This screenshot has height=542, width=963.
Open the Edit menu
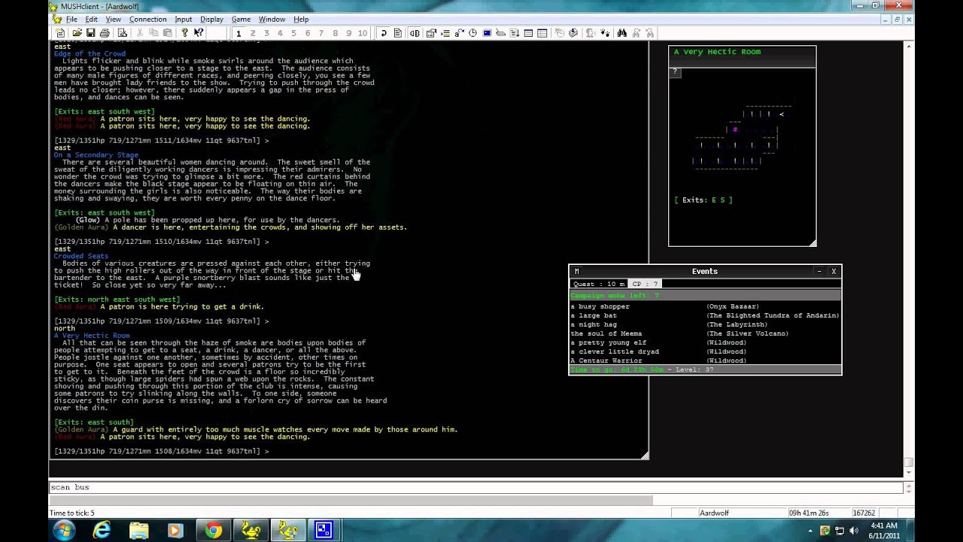[x=91, y=19]
